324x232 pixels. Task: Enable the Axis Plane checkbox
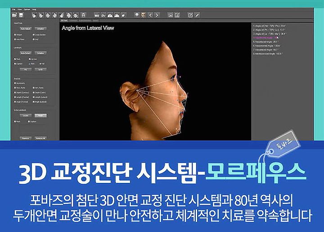tap(15, 39)
